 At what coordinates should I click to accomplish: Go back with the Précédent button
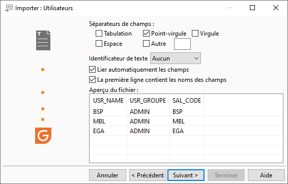click(x=148, y=175)
